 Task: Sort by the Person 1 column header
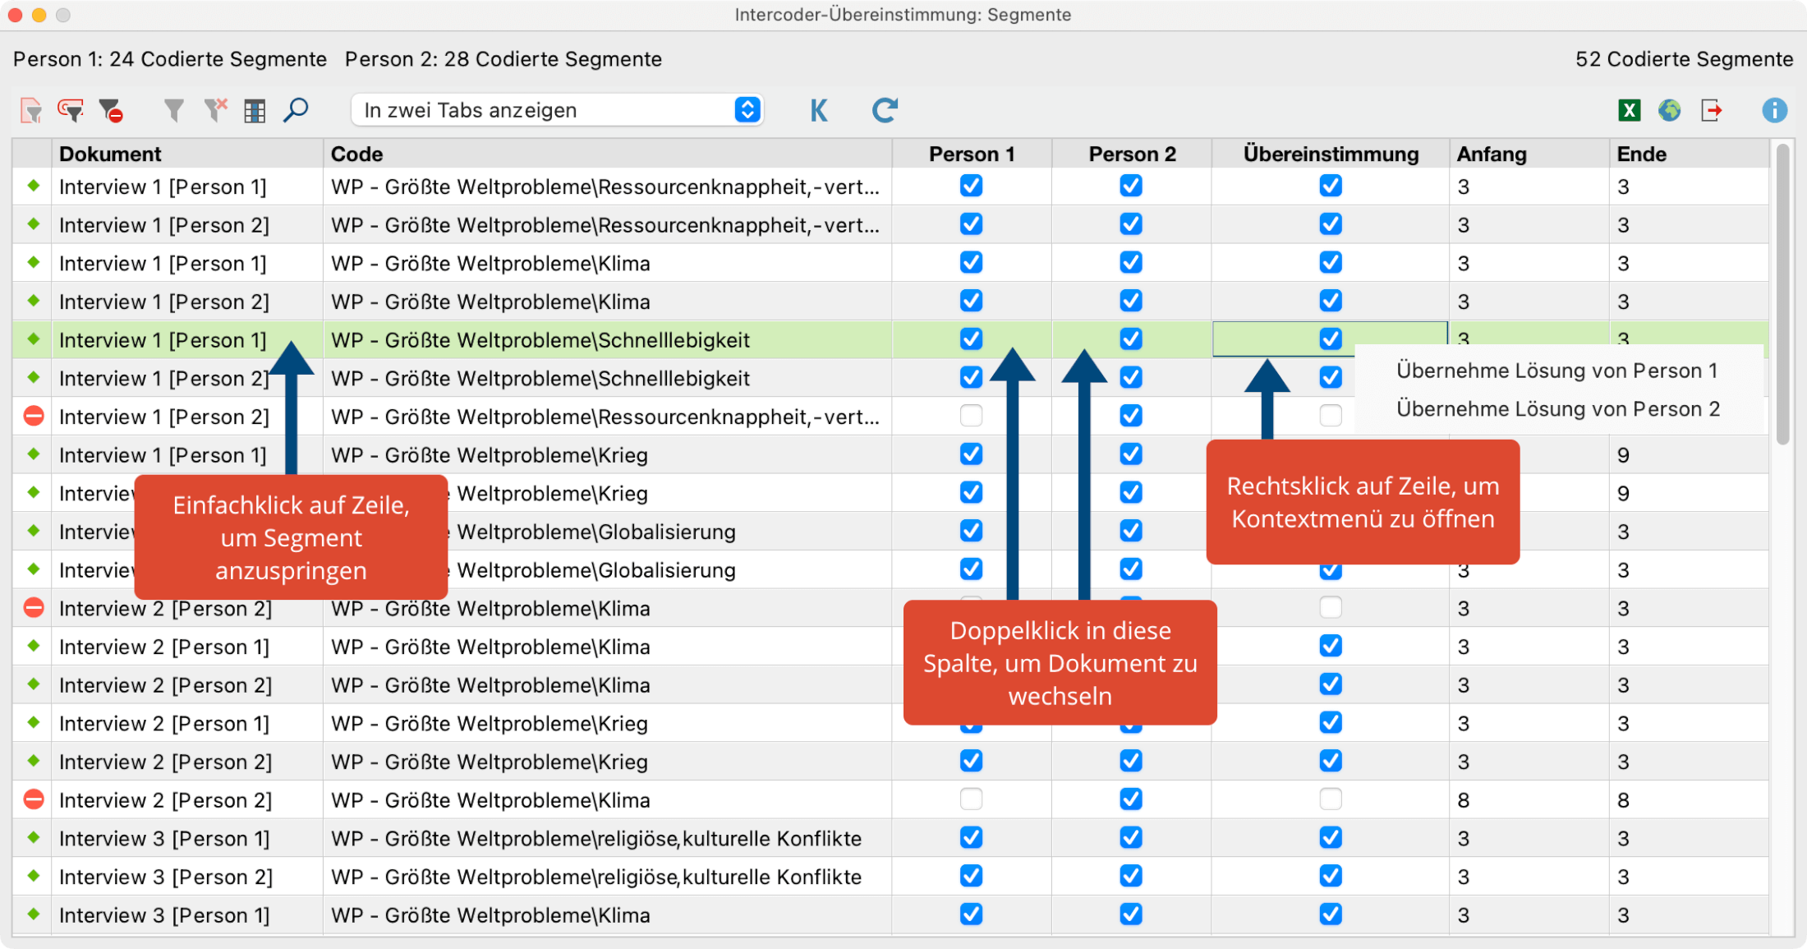coord(972,154)
